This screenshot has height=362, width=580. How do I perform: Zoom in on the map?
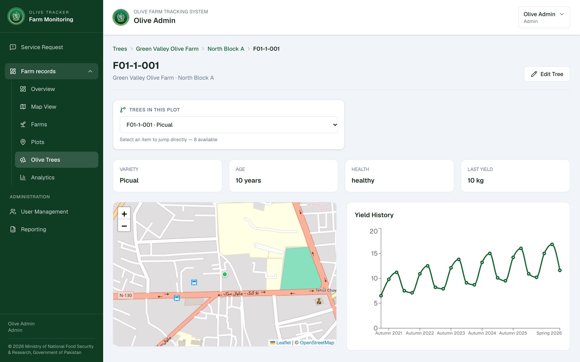[124, 214]
